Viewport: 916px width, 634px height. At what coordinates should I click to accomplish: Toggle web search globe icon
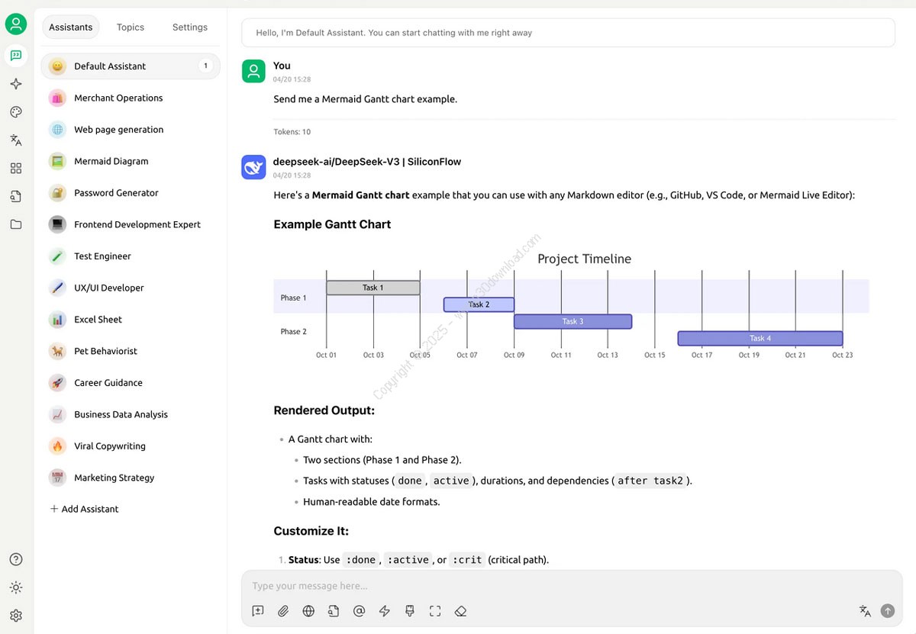pyautogui.click(x=308, y=611)
